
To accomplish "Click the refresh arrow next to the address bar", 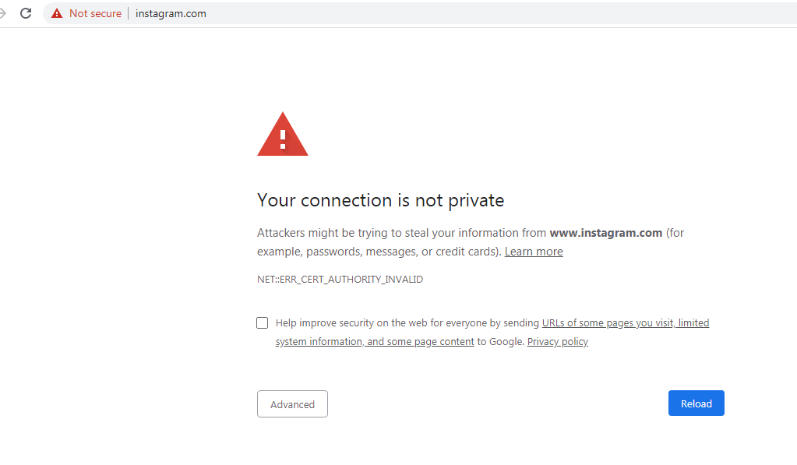I will (26, 12).
